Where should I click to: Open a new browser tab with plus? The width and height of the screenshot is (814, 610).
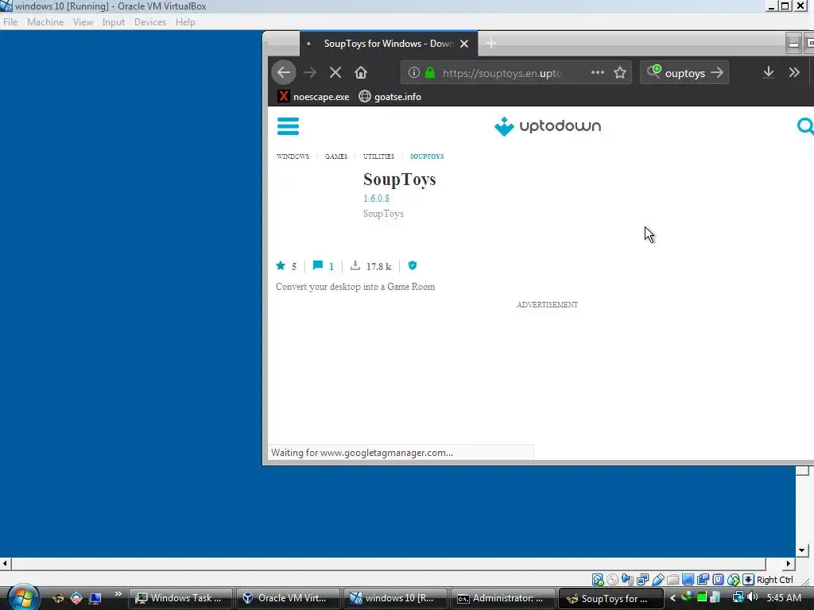[490, 44]
